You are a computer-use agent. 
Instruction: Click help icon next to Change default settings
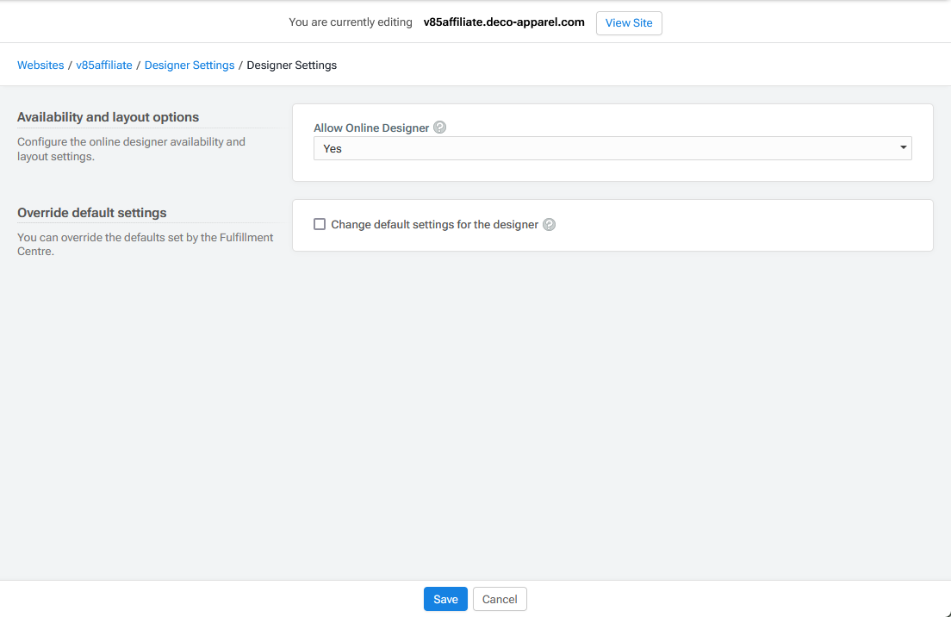[550, 225]
